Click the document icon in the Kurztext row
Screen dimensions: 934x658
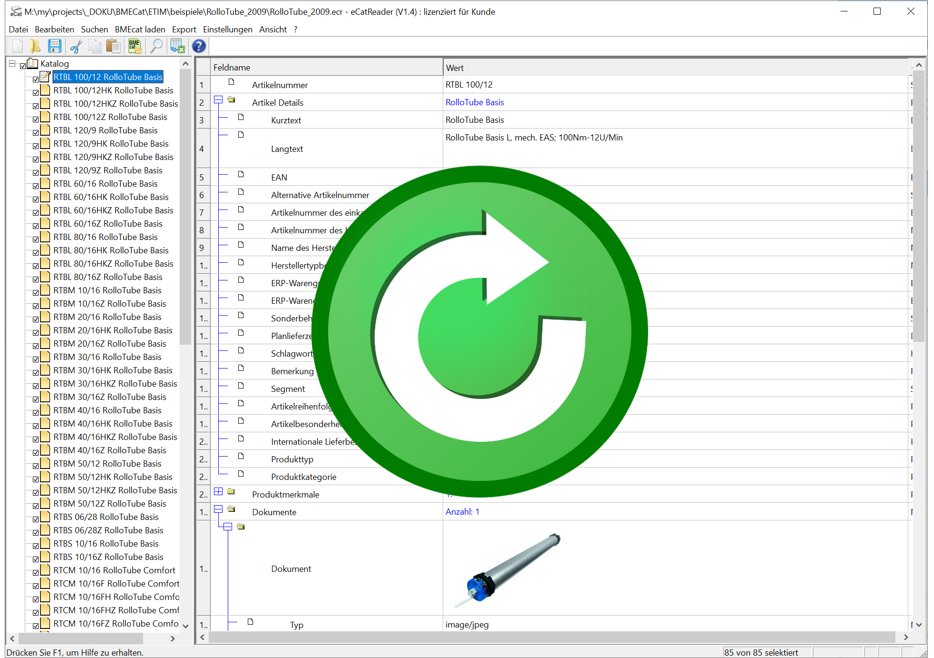[x=241, y=117]
